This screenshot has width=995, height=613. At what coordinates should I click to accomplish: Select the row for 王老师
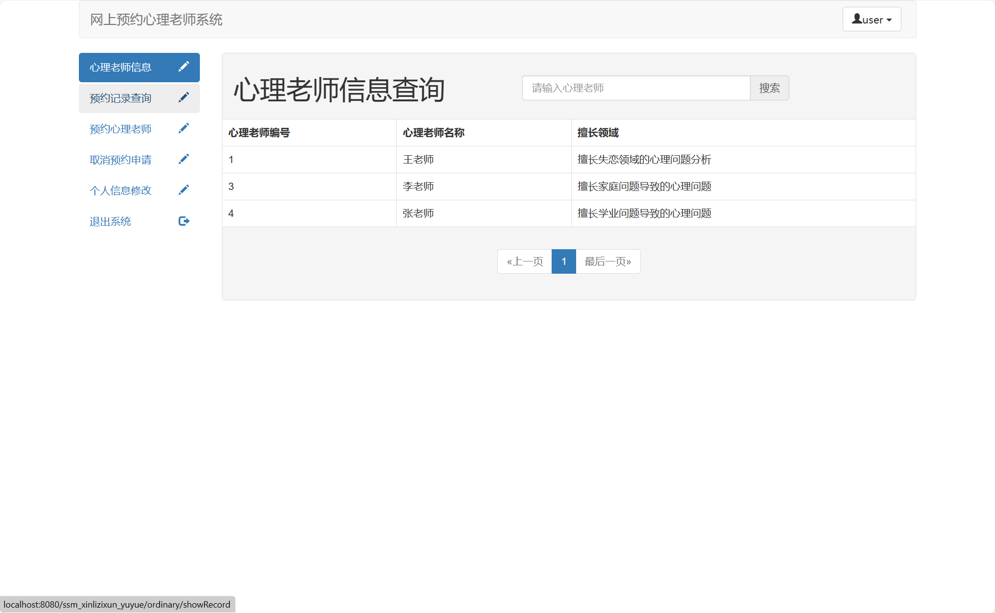(x=418, y=159)
